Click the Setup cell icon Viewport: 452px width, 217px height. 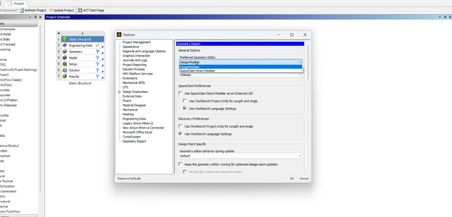(x=64, y=64)
